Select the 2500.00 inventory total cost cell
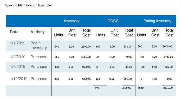Screen dimensions: 182x100 click(86, 47)
